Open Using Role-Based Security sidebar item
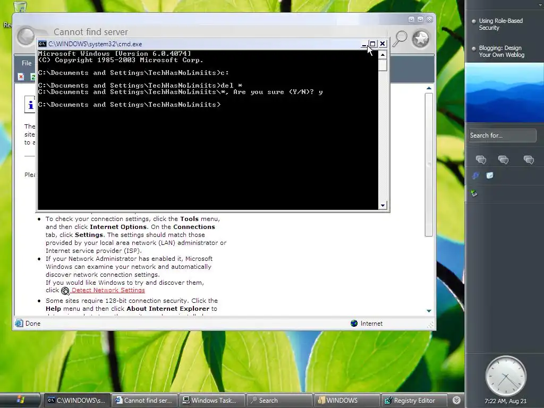Viewport: 544px width, 408px height. pyautogui.click(x=500, y=24)
